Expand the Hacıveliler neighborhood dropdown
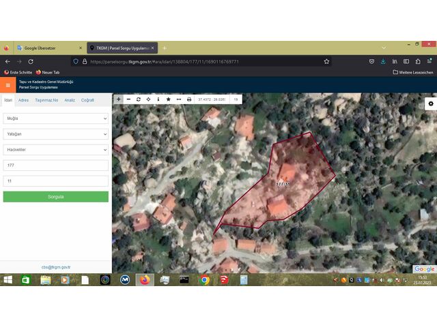437x327 pixels. (55, 150)
